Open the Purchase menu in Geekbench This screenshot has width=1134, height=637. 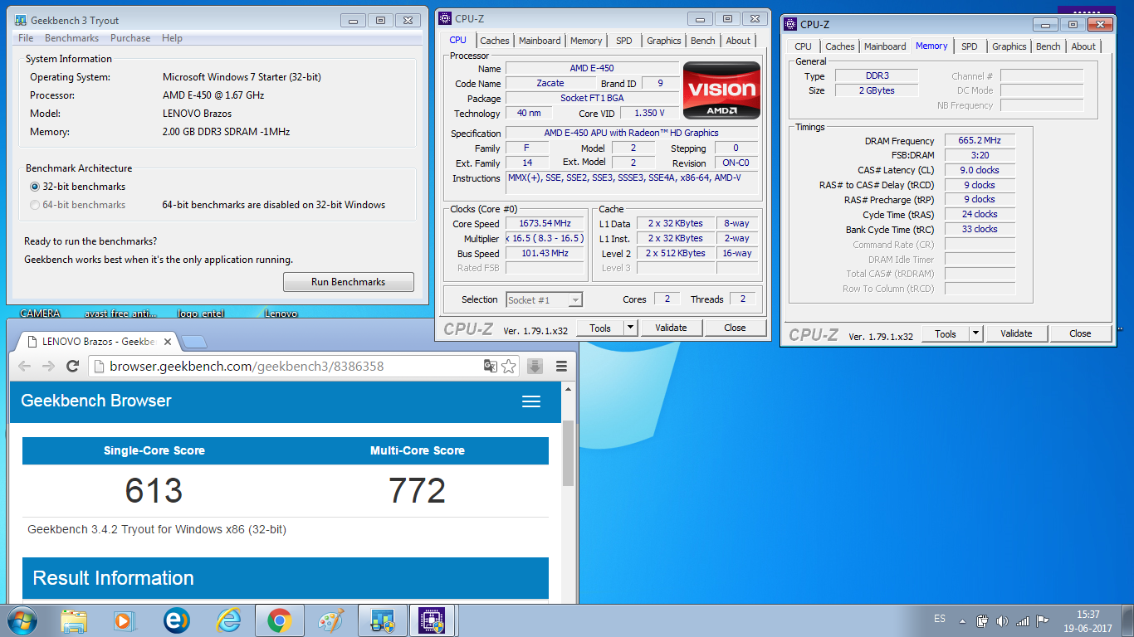(130, 38)
